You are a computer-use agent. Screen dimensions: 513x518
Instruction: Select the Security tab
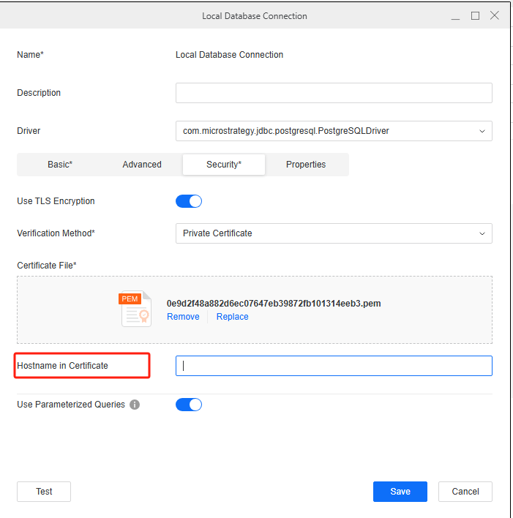(x=223, y=165)
